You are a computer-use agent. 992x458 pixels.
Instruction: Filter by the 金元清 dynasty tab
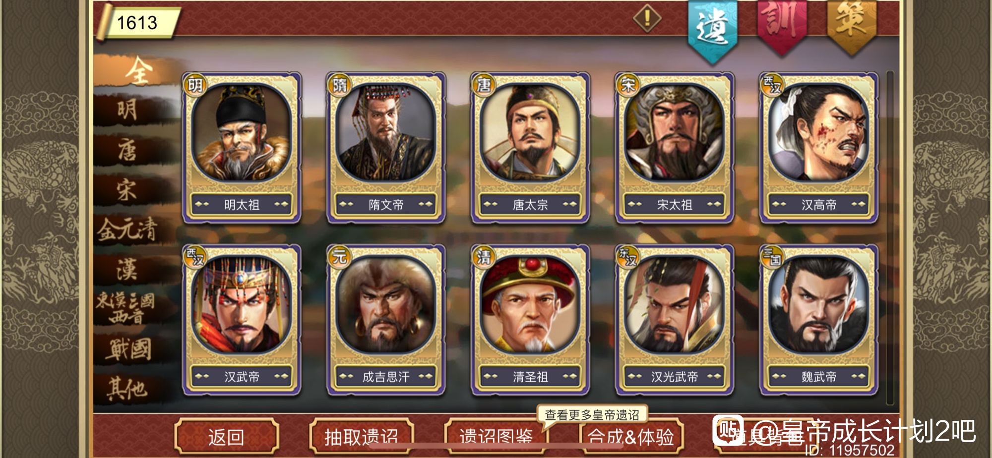[x=127, y=229]
